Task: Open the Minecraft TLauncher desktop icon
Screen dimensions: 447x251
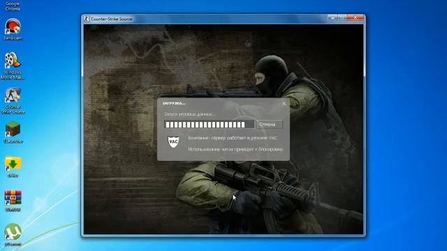Action: pyautogui.click(x=13, y=132)
